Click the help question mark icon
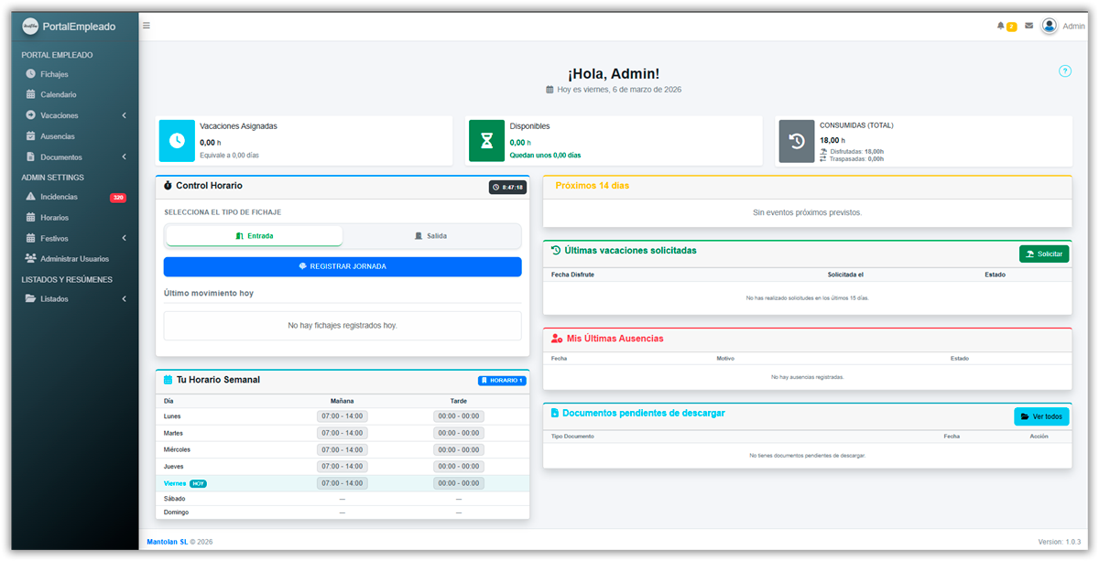The width and height of the screenshot is (1099, 561). click(x=1065, y=71)
